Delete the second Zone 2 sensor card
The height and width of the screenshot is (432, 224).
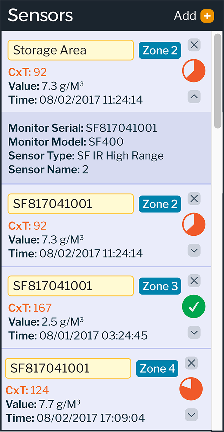pos(194,198)
